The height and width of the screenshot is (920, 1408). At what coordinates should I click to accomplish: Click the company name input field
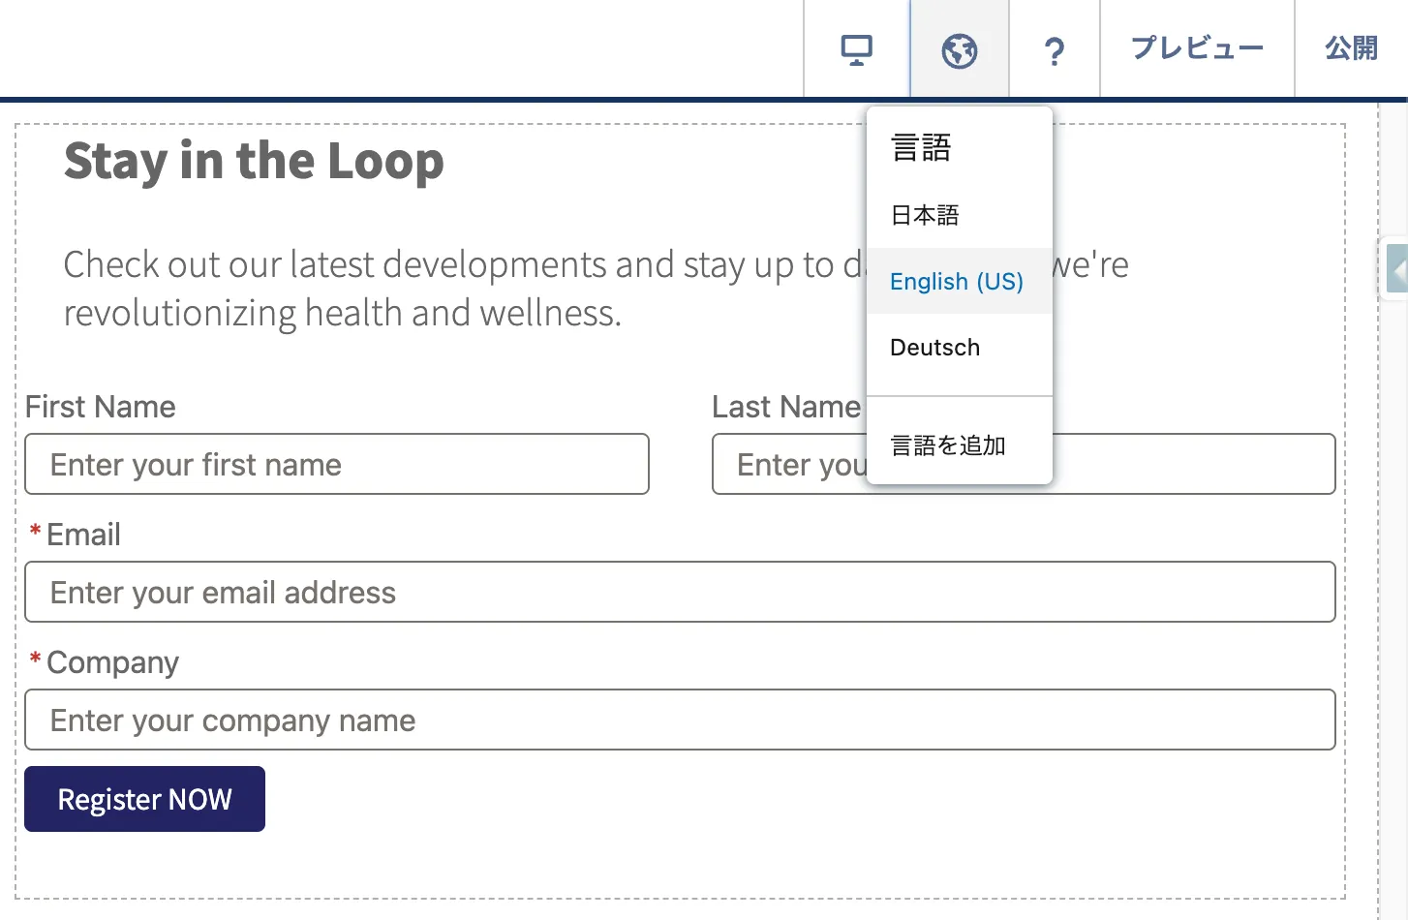pos(679,721)
